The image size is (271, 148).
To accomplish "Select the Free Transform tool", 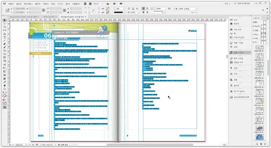I will tap(5, 68).
